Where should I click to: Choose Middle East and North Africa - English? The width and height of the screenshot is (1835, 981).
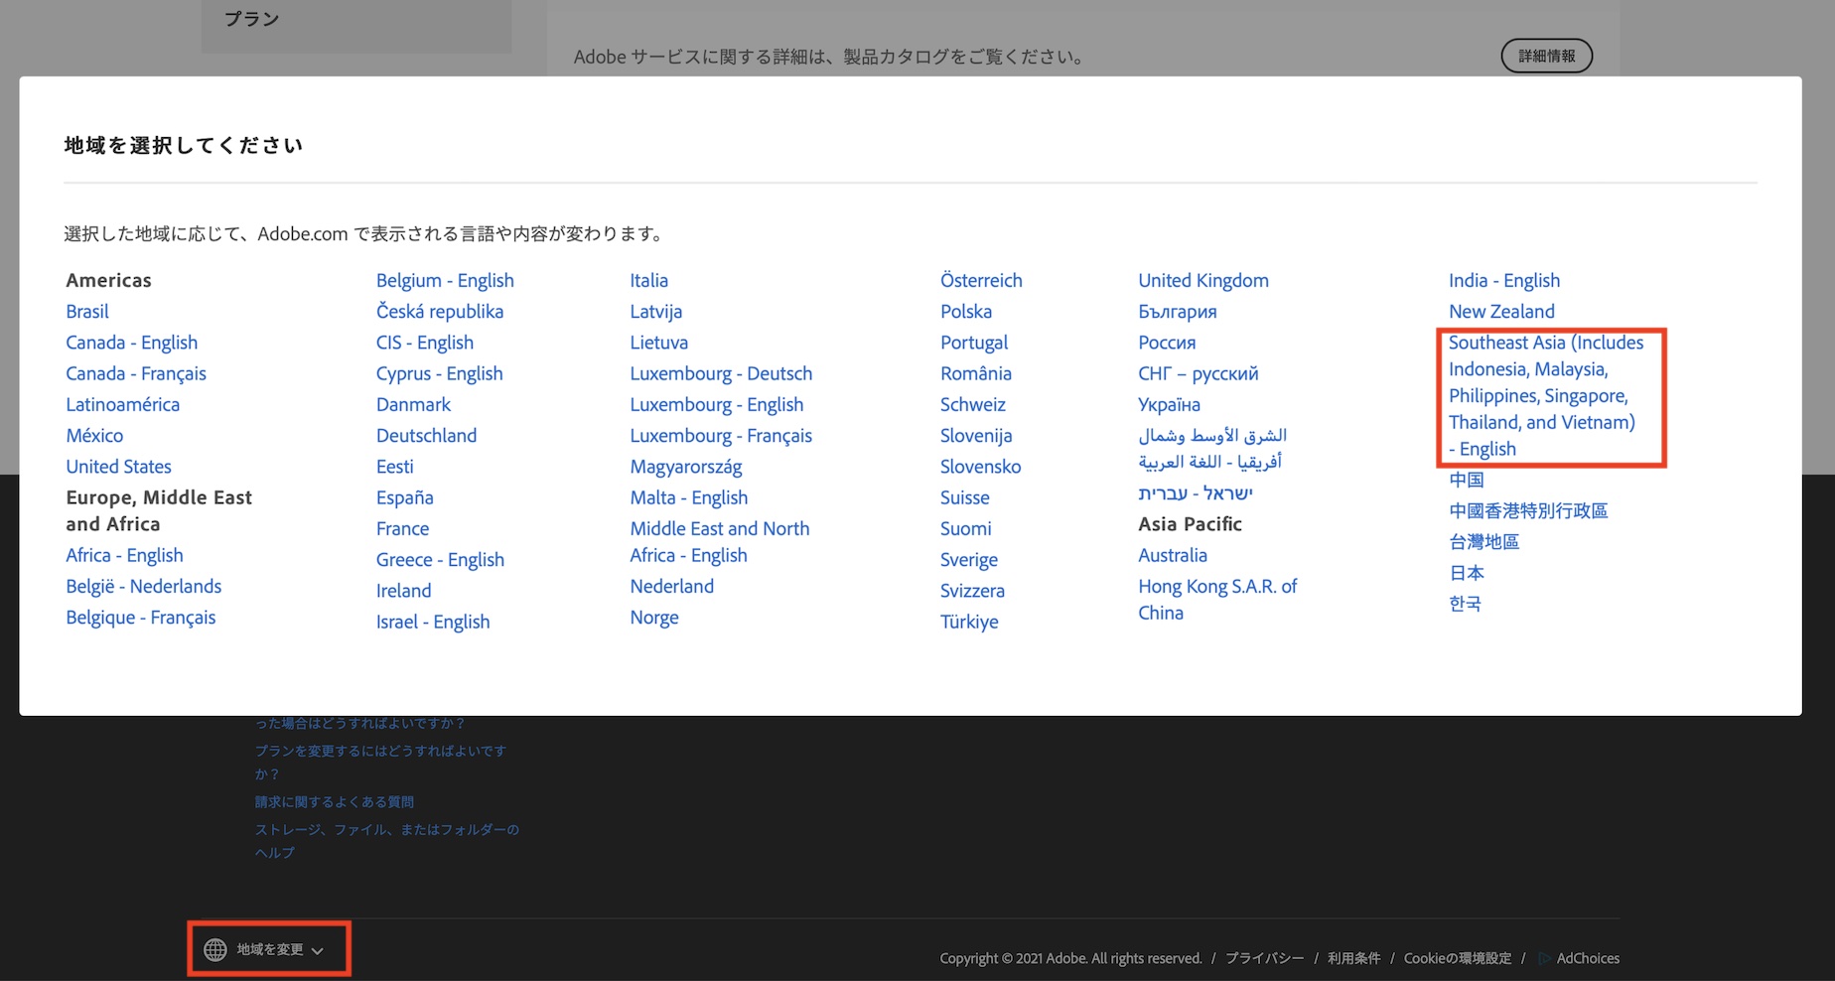720,542
